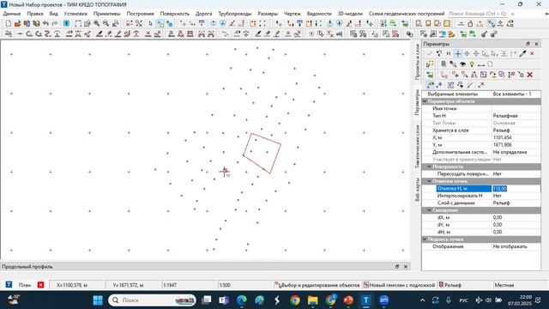
Task: Open File Explorer from taskbar
Action: coord(312,300)
